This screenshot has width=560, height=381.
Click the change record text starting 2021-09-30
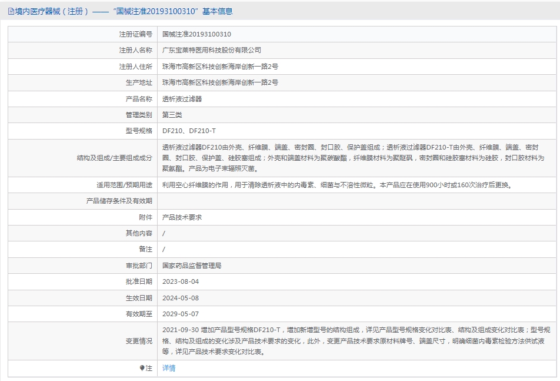pyautogui.click(x=356, y=341)
